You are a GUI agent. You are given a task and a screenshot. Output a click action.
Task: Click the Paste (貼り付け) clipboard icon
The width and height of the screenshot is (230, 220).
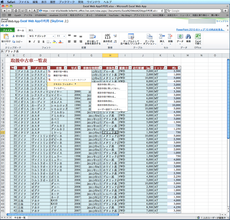point(6,37)
